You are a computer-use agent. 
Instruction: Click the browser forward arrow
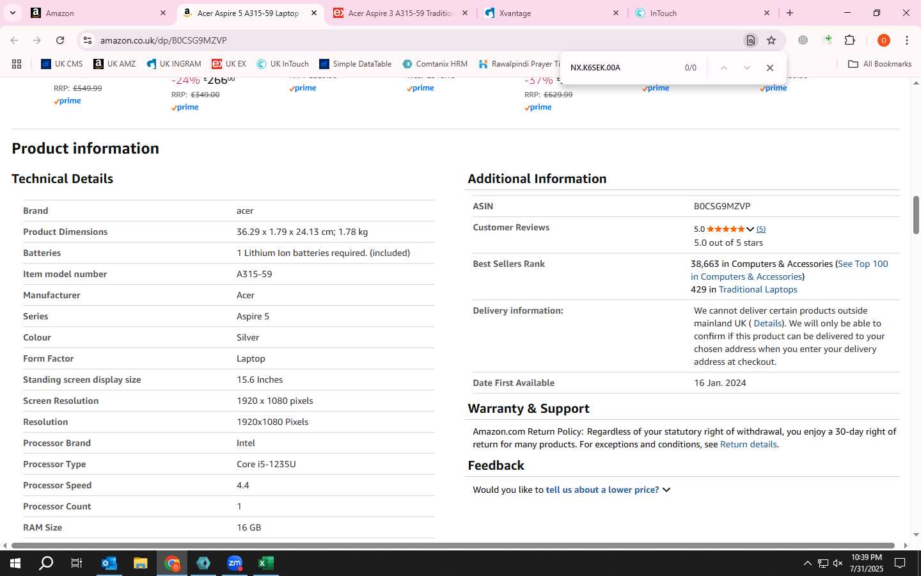(x=37, y=40)
